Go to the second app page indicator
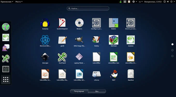176x97 pixels. tap(172, 50)
